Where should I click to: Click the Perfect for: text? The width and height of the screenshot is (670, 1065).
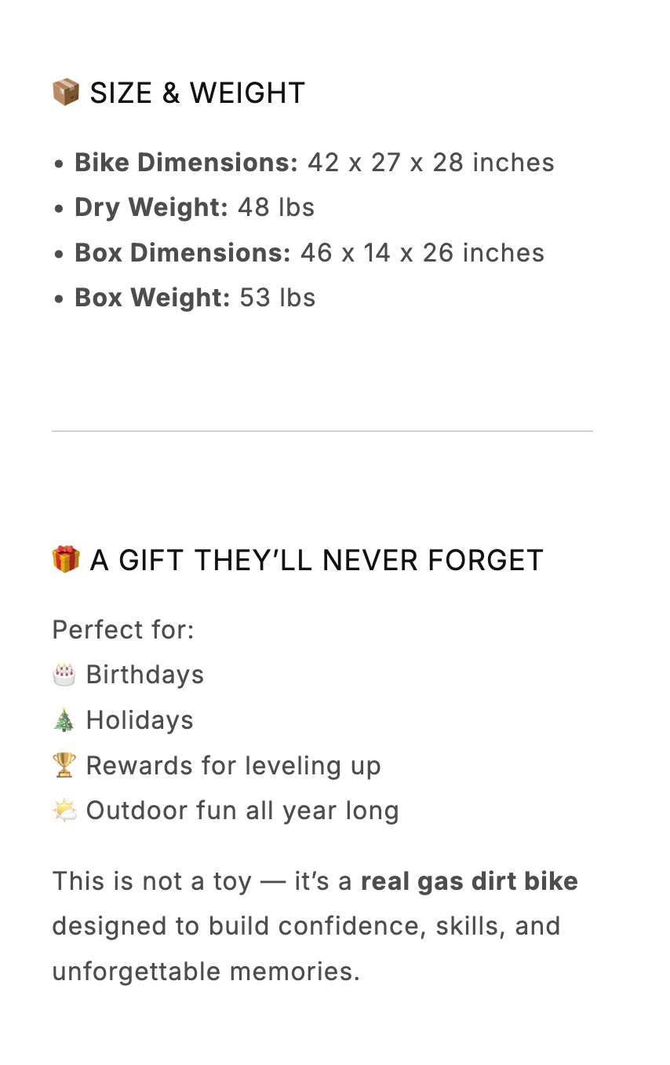(x=123, y=629)
